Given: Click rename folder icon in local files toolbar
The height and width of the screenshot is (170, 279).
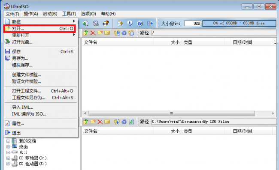Looking at the screenshot, I should [x=107, y=122].
